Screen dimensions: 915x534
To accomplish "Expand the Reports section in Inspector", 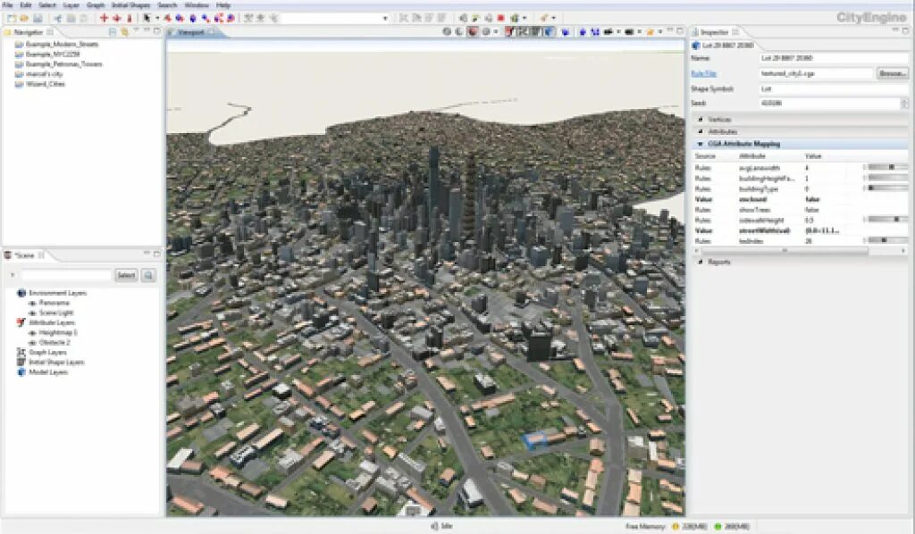I will tap(701, 262).
